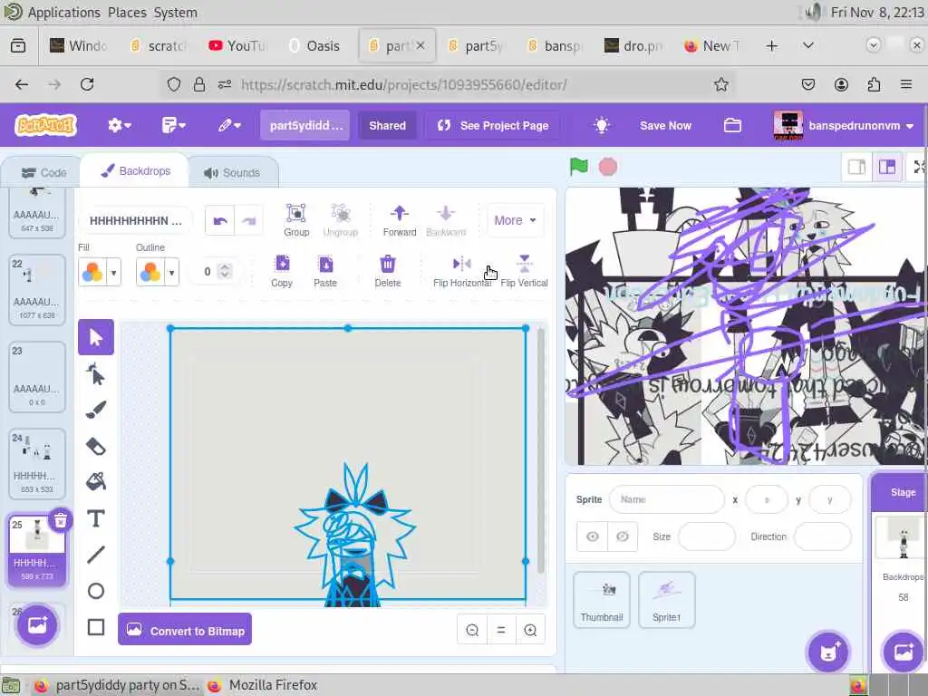
Task: Select the Brush tool
Action: pos(96,411)
